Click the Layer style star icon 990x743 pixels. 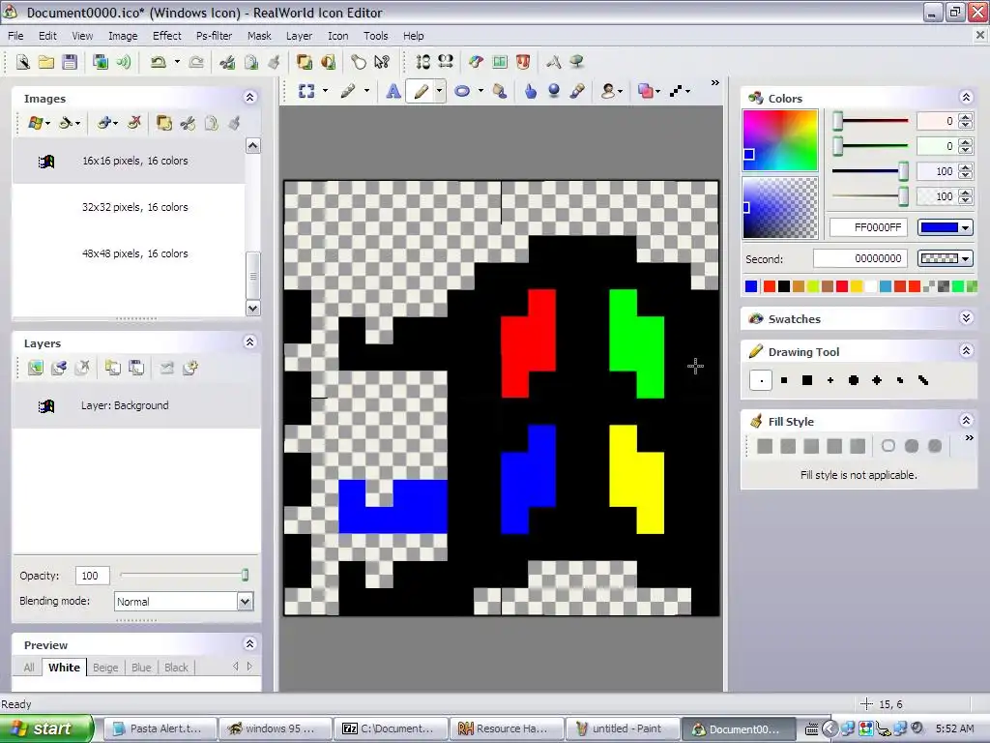click(x=190, y=368)
